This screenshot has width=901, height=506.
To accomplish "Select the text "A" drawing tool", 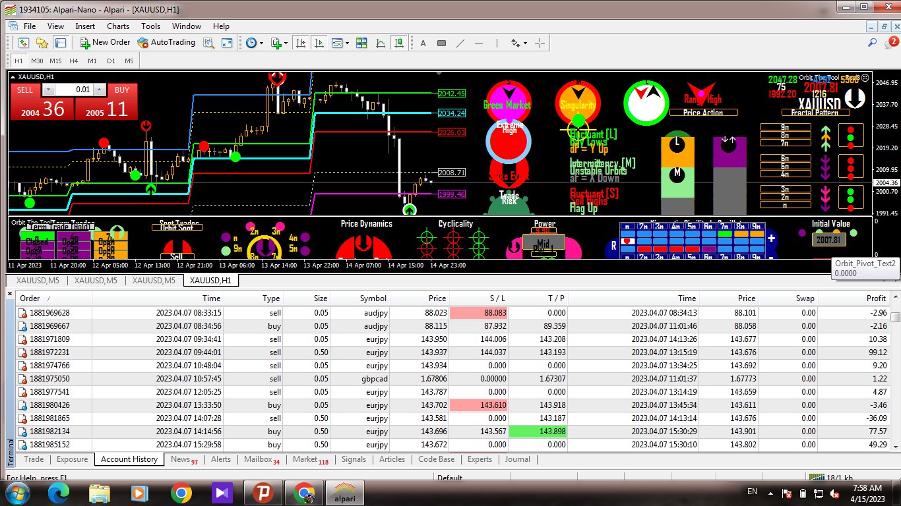I will [423, 43].
